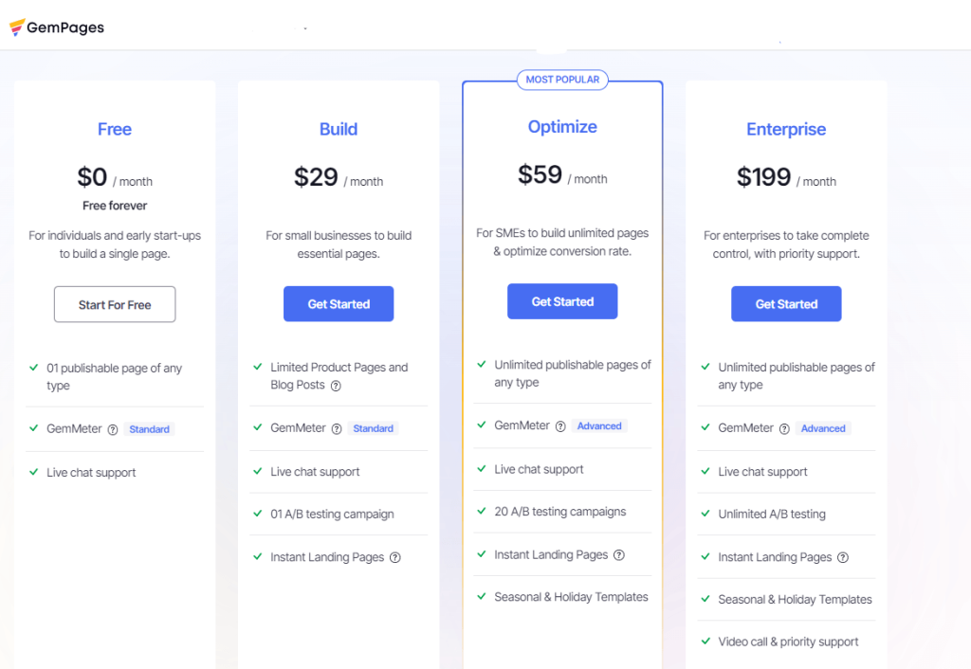Image resolution: width=971 pixels, height=669 pixels.
Task: Click Instant Landing Pages help icon in Build plan
Action: [395, 557]
